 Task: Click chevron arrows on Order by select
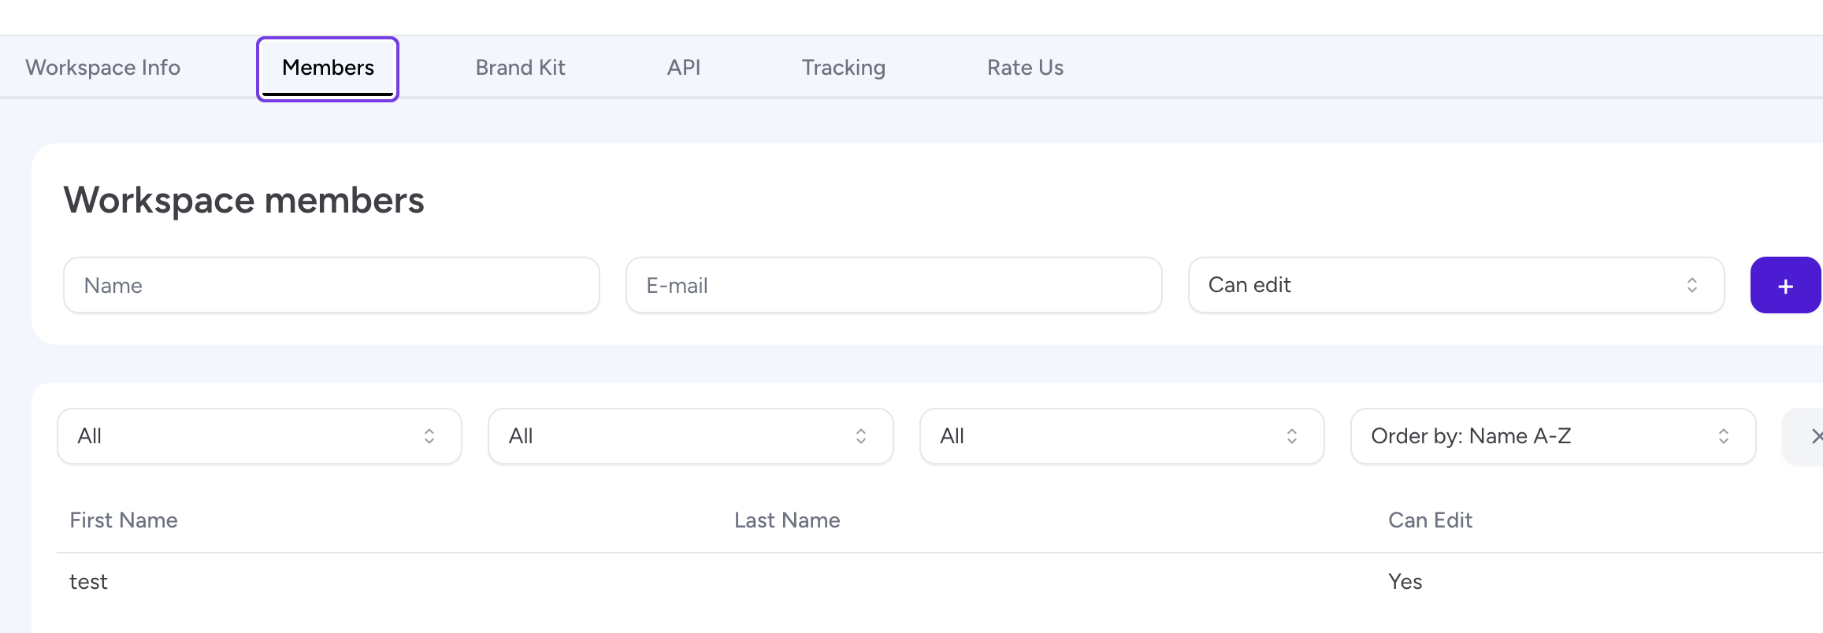click(1723, 436)
